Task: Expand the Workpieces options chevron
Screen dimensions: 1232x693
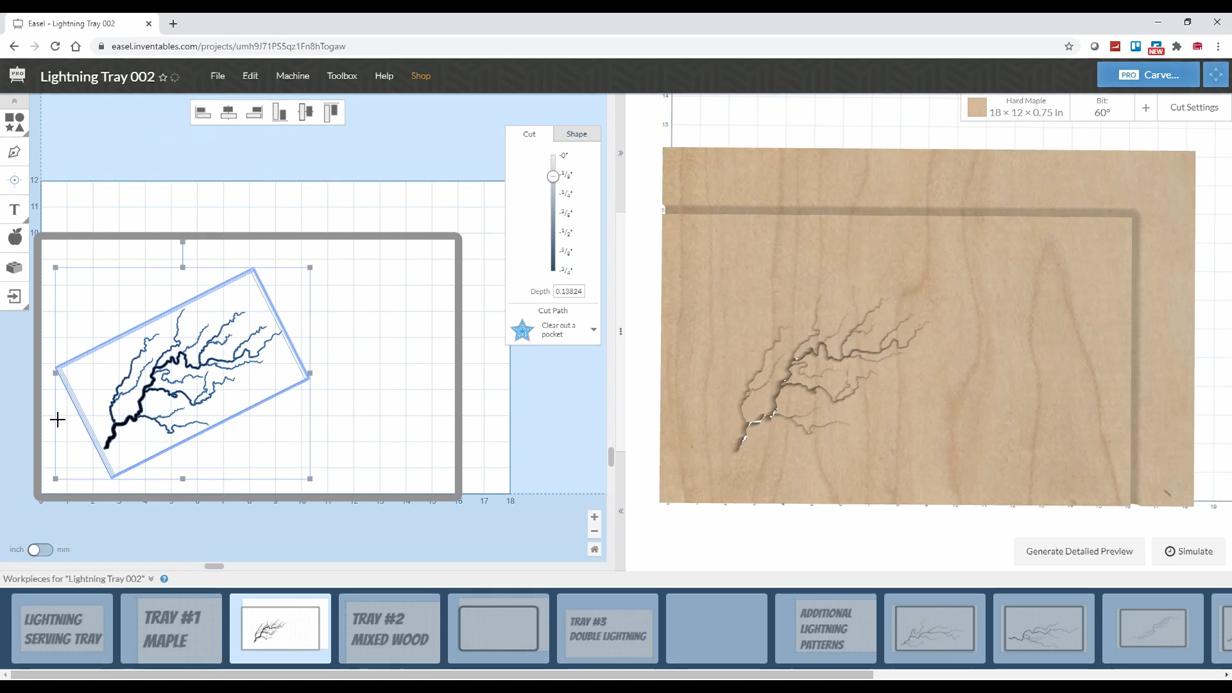Action: (x=151, y=579)
